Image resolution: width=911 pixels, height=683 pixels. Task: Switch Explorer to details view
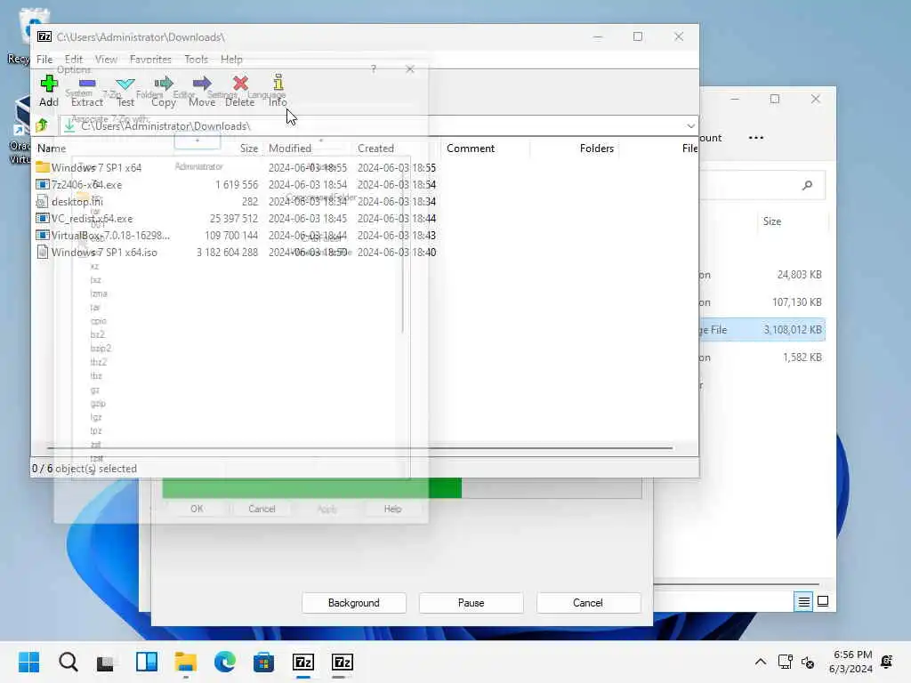pos(803,601)
